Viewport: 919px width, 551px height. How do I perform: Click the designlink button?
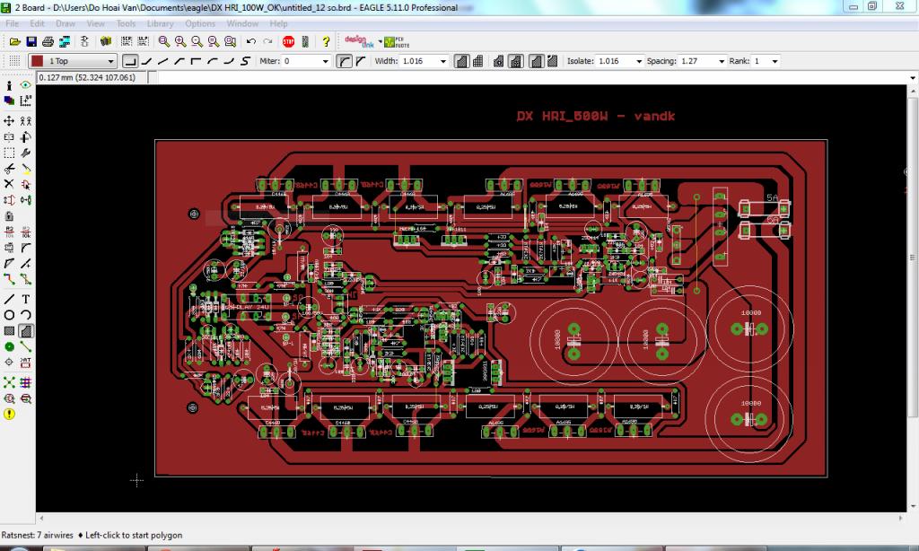tap(359, 41)
